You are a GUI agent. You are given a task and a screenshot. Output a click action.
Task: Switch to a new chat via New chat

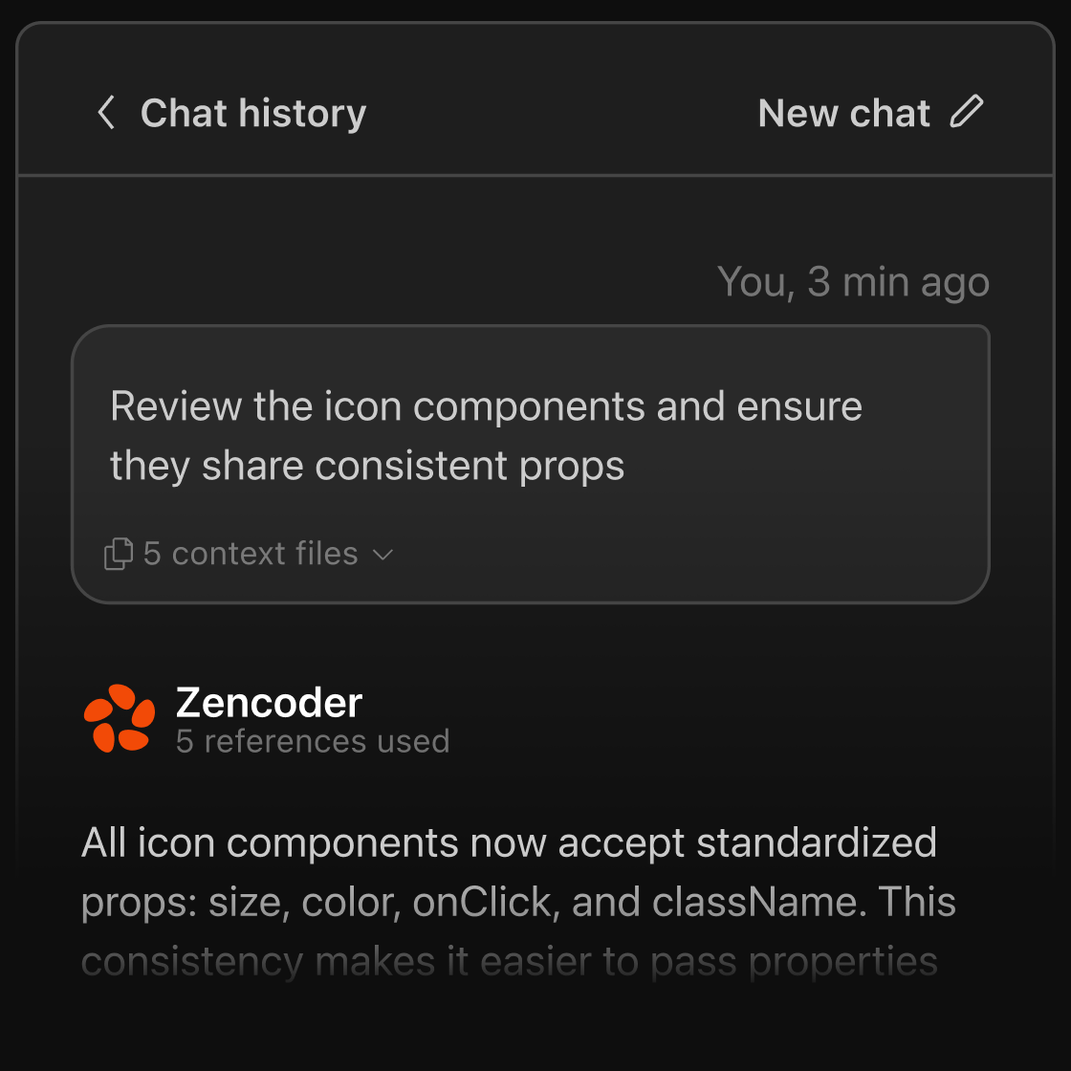click(x=842, y=112)
